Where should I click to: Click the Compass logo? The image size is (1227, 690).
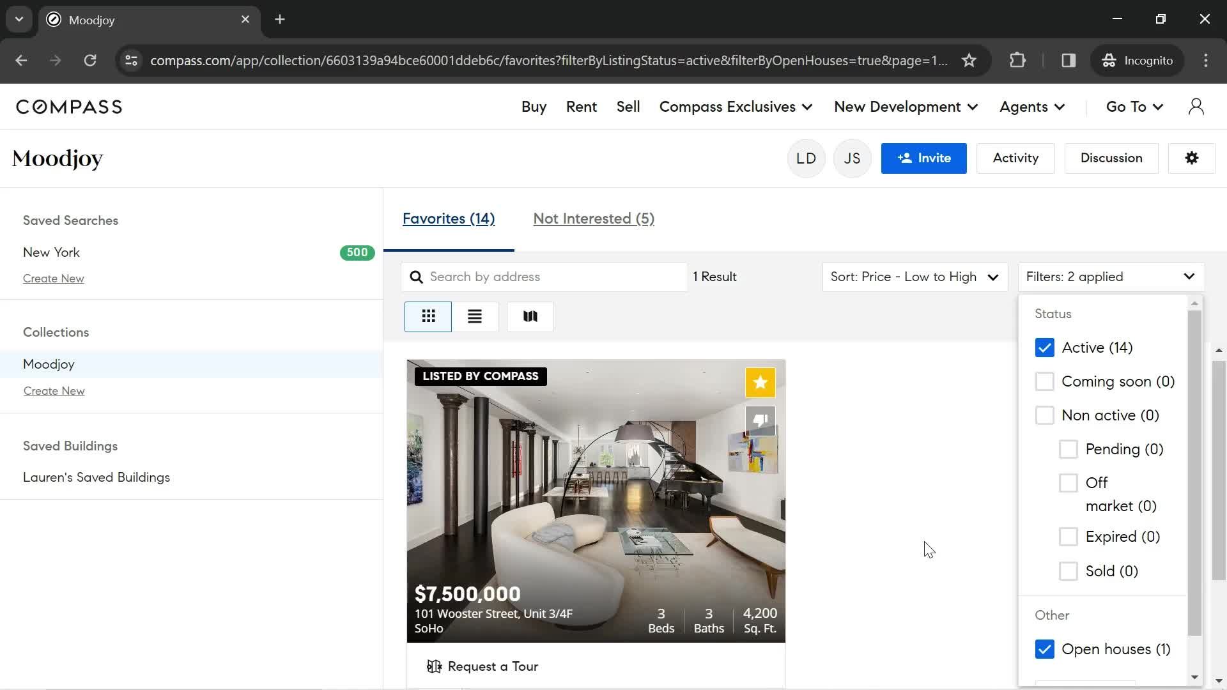pos(69,107)
